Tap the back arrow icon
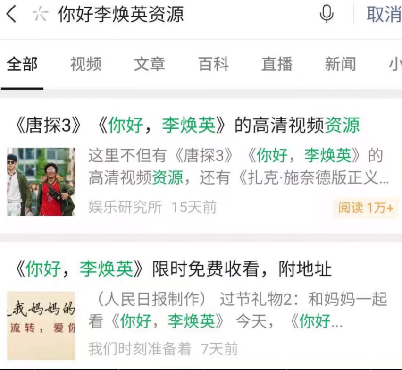 point(11,14)
